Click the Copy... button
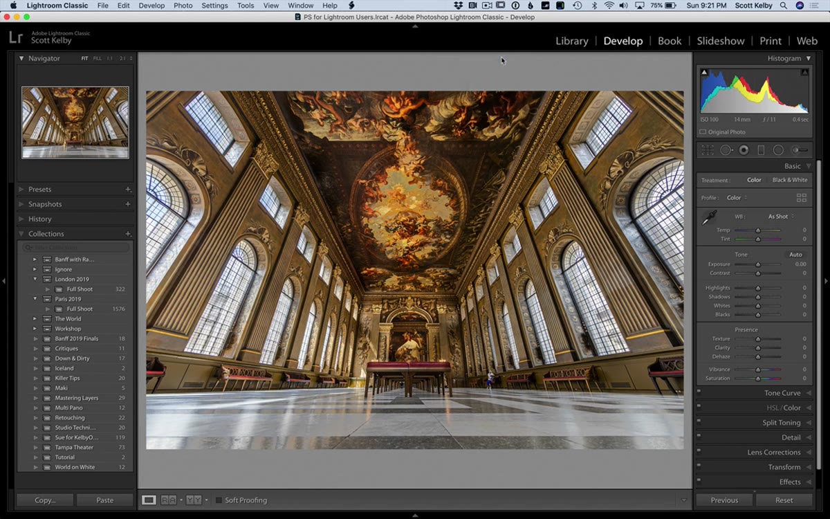The height and width of the screenshot is (519, 830). [x=45, y=500]
